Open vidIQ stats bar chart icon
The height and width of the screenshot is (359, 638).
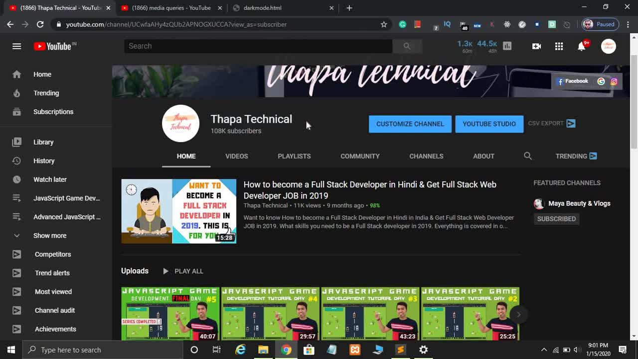click(507, 46)
